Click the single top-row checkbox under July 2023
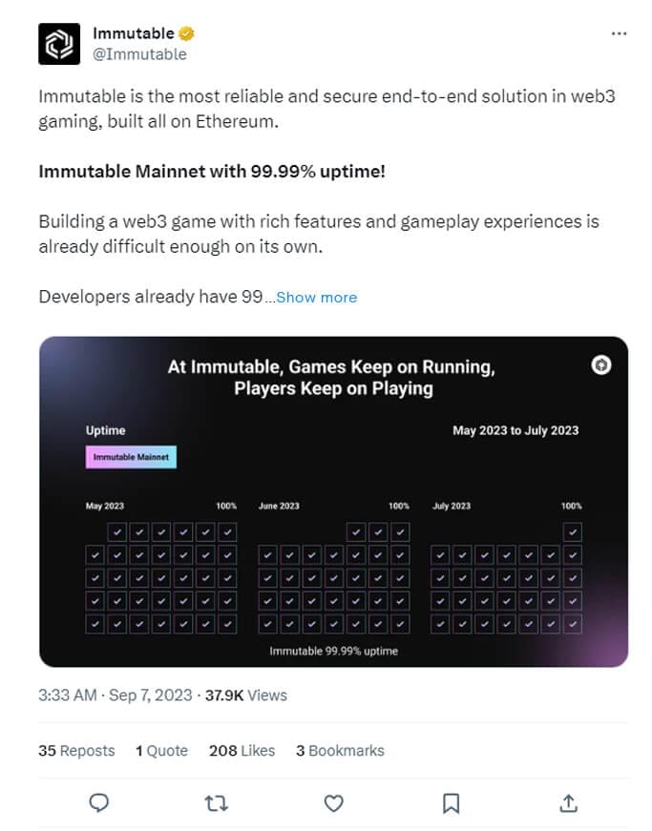The height and width of the screenshot is (831, 652). (x=572, y=531)
